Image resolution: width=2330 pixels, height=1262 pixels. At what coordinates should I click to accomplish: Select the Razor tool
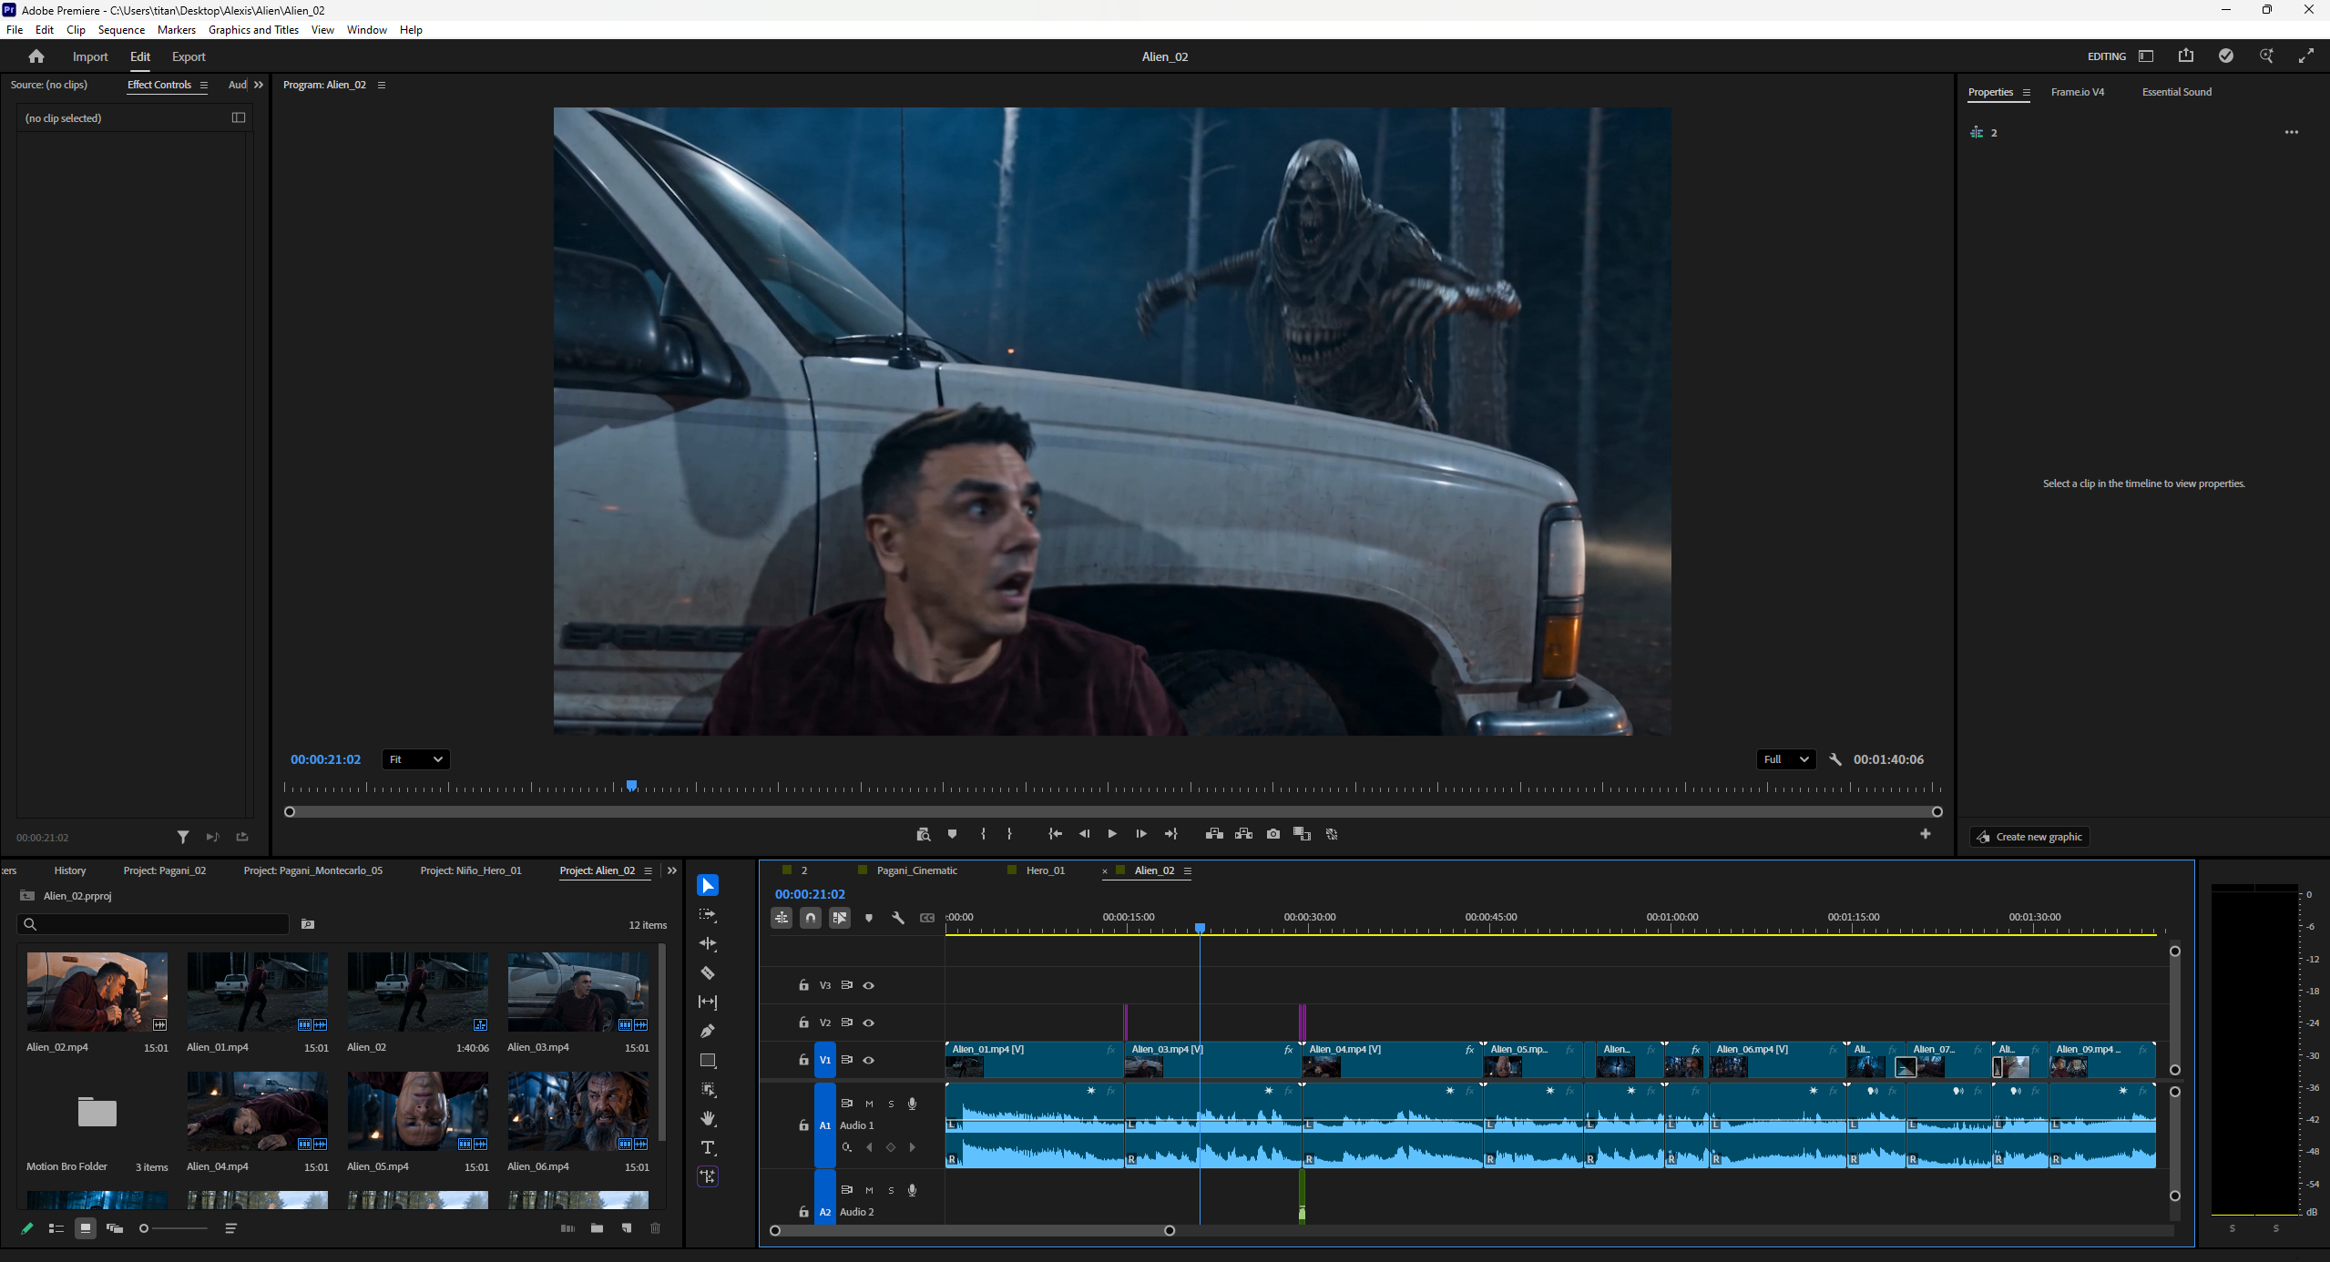click(x=708, y=972)
